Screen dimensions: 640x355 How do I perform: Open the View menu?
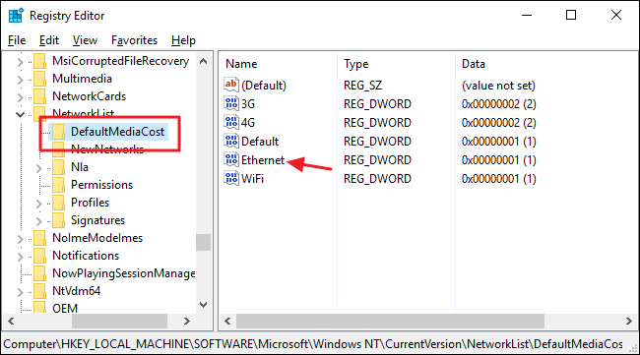point(85,40)
